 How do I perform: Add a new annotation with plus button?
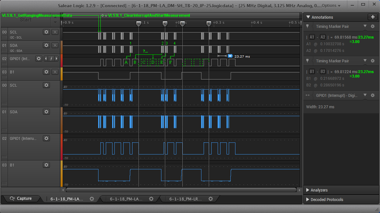[x=372, y=17]
